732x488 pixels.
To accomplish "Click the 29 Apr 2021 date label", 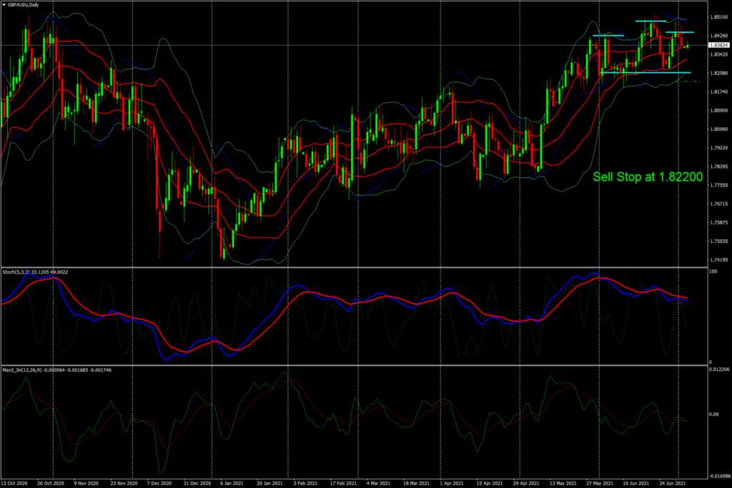I will click(526, 483).
